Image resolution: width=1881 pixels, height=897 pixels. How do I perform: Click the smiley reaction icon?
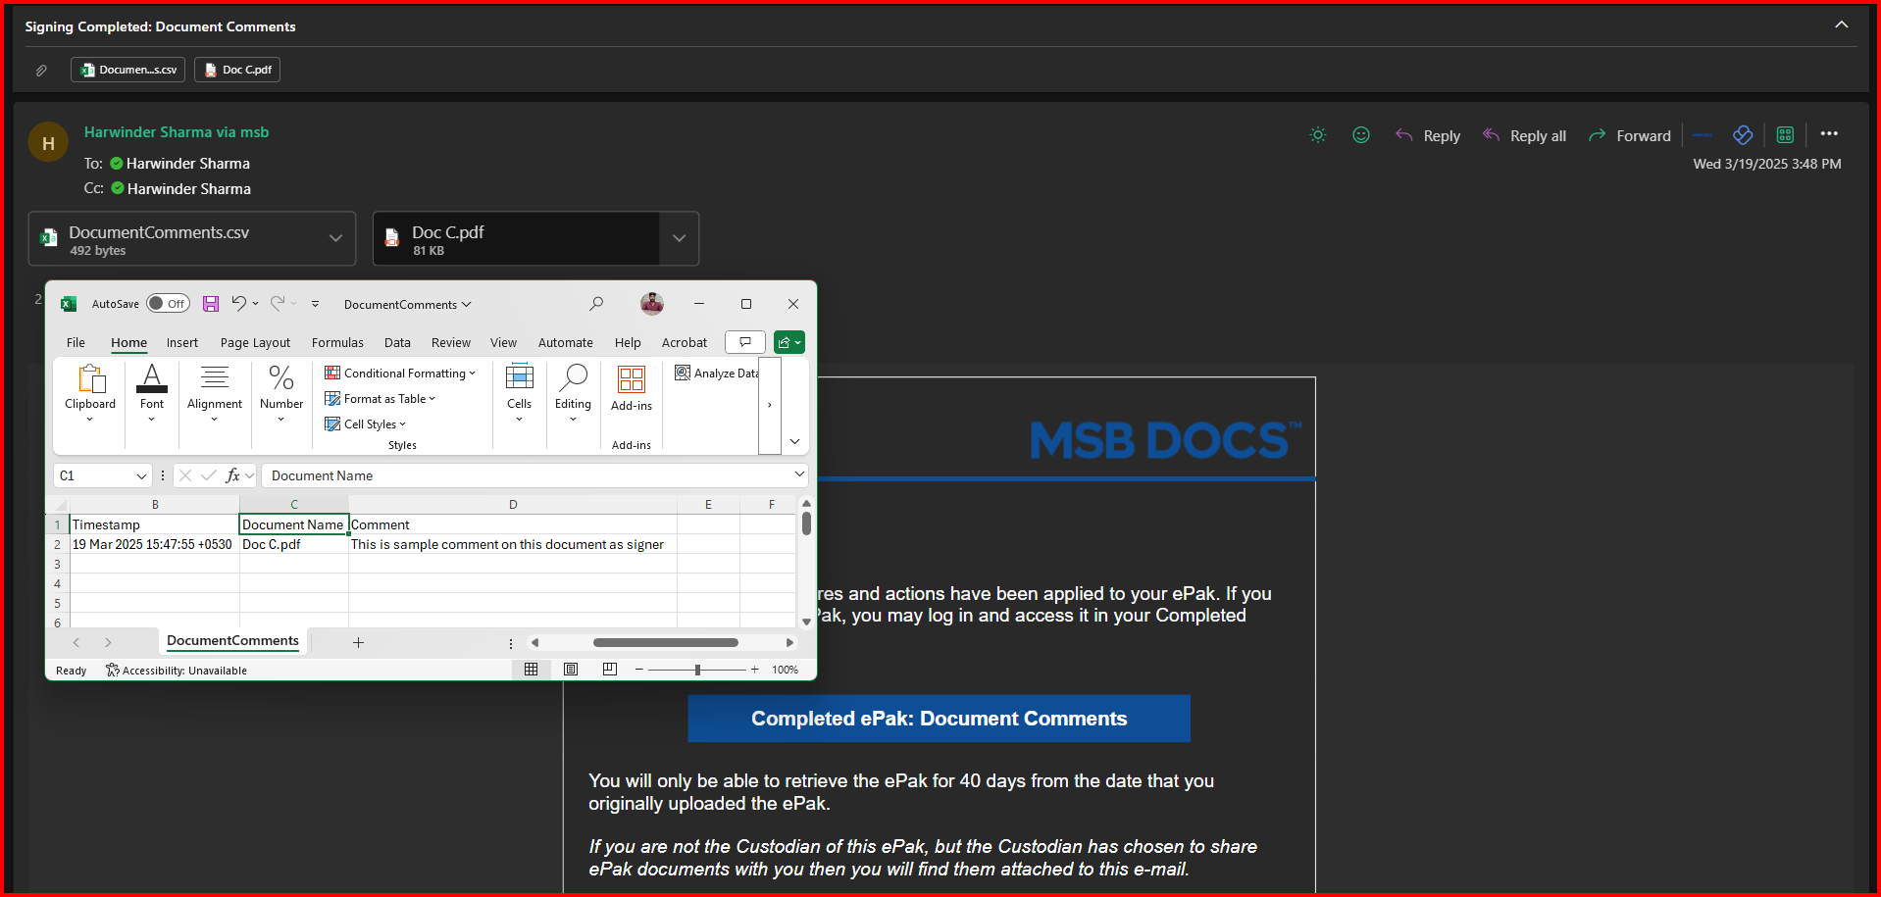coord(1360,135)
